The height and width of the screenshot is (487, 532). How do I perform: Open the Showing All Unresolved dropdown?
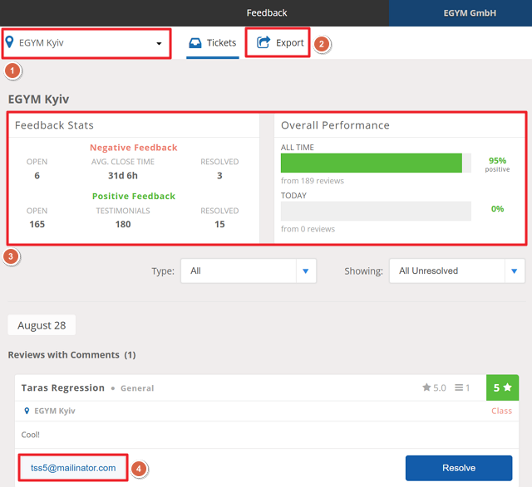[456, 270]
